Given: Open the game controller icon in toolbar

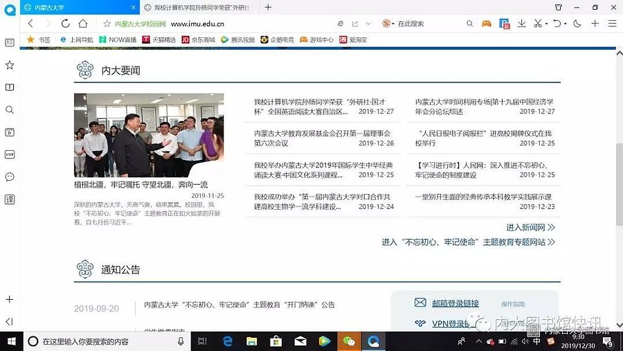Looking at the screenshot, I should click(x=487, y=24).
